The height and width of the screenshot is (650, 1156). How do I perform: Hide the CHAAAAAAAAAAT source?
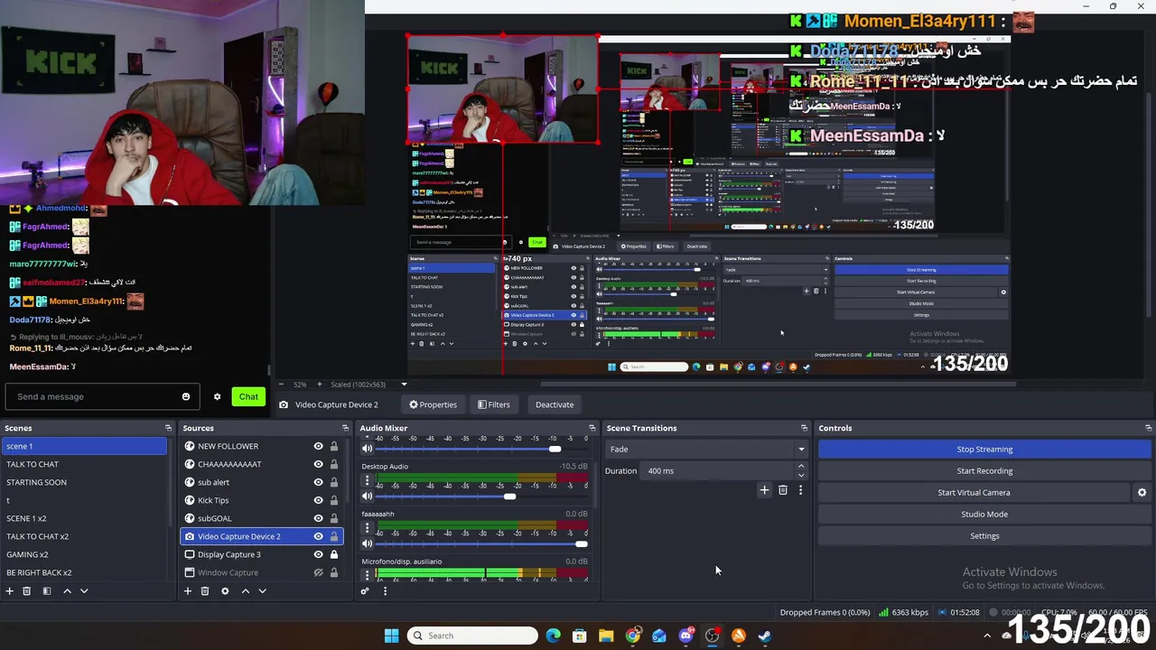(x=318, y=464)
